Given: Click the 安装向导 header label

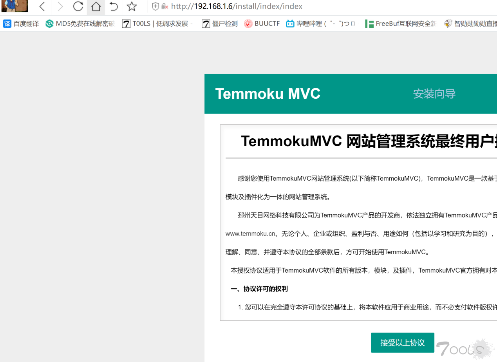Looking at the screenshot, I should [434, 94].
